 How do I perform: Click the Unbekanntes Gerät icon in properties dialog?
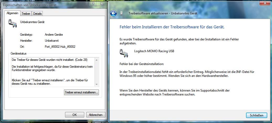point(13,23)
